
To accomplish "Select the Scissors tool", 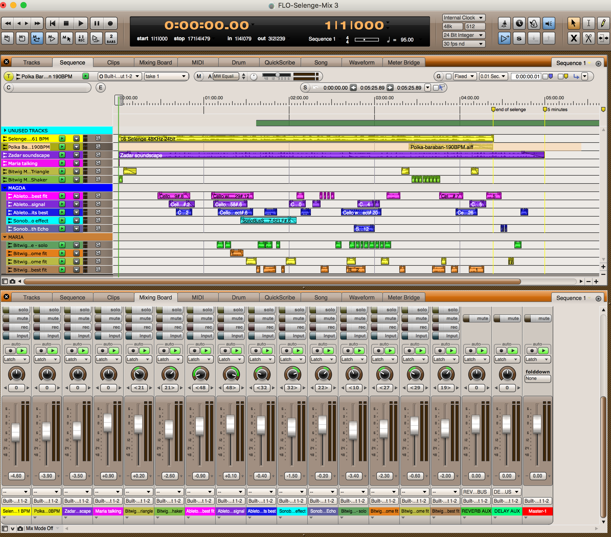I will coord(588,38).
